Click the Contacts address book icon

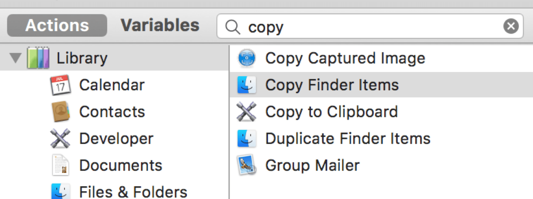pyautogui.click(x=61, y=112)
